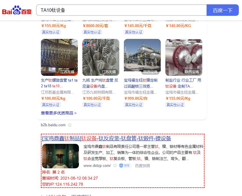Click the Baidu logo
Viewport: 242px width, 196px height.
[x=17, y=10]
